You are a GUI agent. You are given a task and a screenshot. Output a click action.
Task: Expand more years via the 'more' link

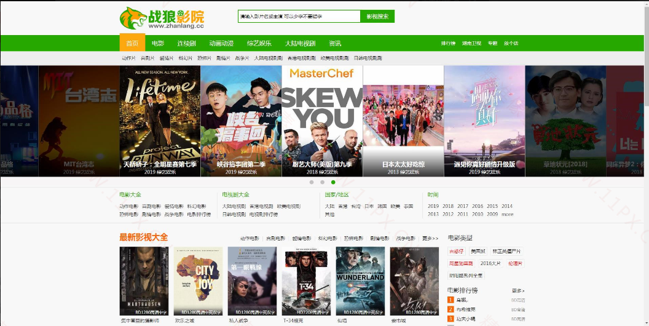coord(507,215)
